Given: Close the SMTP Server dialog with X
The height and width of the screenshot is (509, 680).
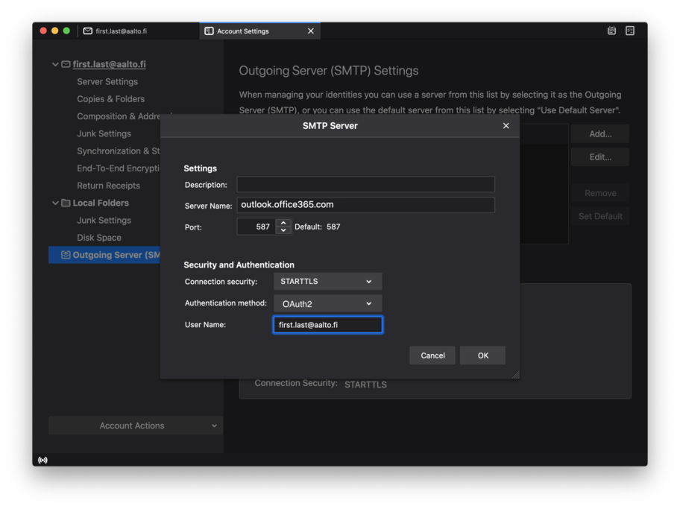Looking at the screenshot, I should pyautogui.click(x=506, y=126).
